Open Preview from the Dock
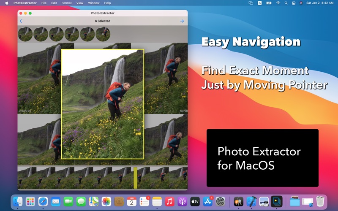Viewport: 338px width, 211px height. [x=264, y=202]
